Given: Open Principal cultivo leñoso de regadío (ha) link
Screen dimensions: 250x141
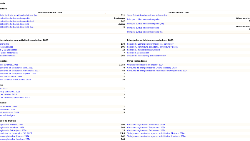Looking at the screenshot, I should click(x=145, y=23).
